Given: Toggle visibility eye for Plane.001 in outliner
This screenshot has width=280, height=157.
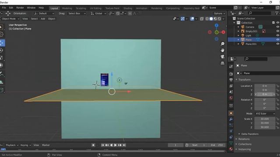Looking at the screenshot, I should (x=278, y=44).
